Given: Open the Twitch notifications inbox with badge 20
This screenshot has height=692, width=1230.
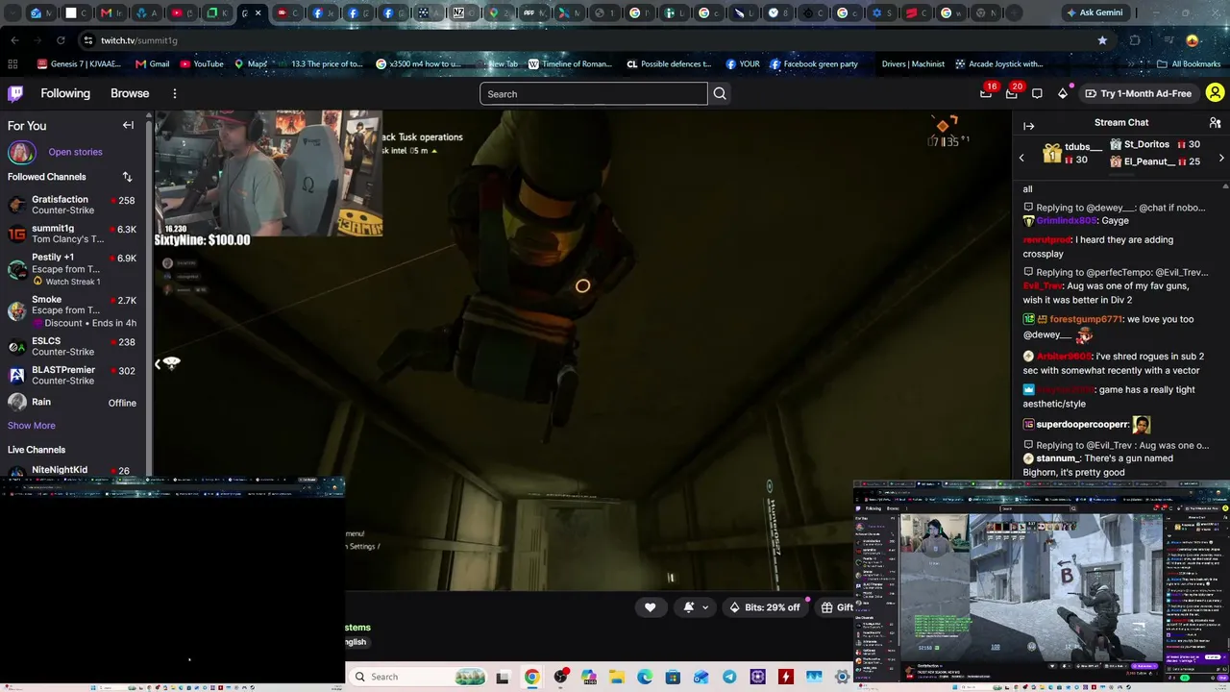Looking at the screenshot, I should [1011, 93].
